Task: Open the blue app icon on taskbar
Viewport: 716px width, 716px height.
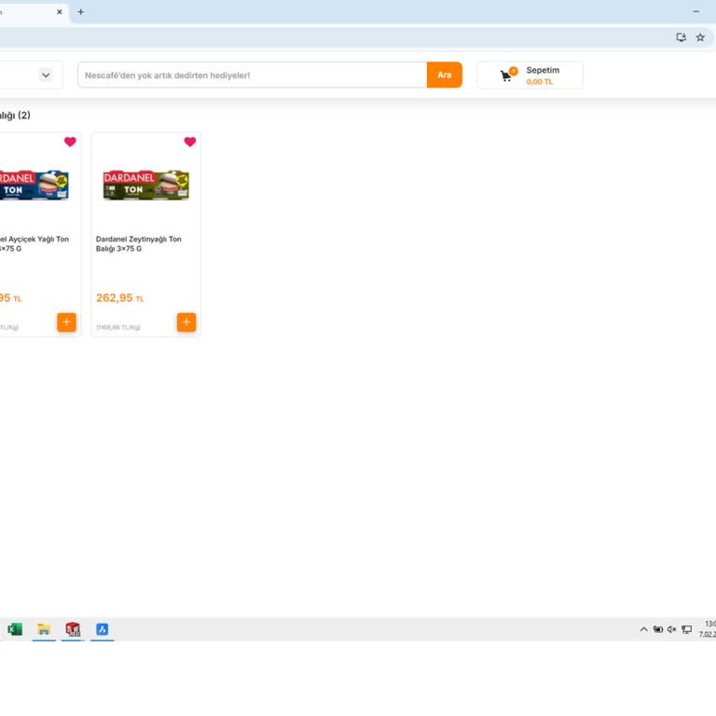Action: (x=103, y=629)
